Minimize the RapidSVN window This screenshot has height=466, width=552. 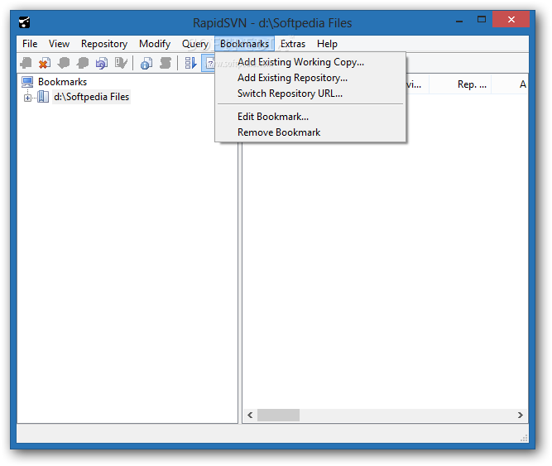pos(459,20)
